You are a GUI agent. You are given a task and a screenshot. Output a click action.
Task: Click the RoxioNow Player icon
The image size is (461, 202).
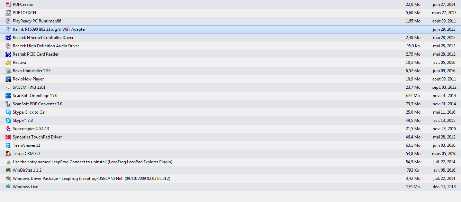pos(8,79)
